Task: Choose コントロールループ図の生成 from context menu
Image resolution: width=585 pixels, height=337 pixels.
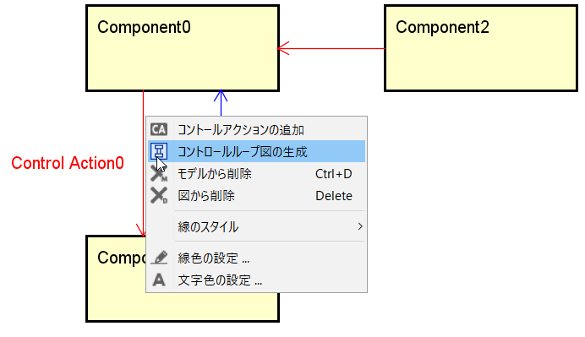Action: click(256, 151)
